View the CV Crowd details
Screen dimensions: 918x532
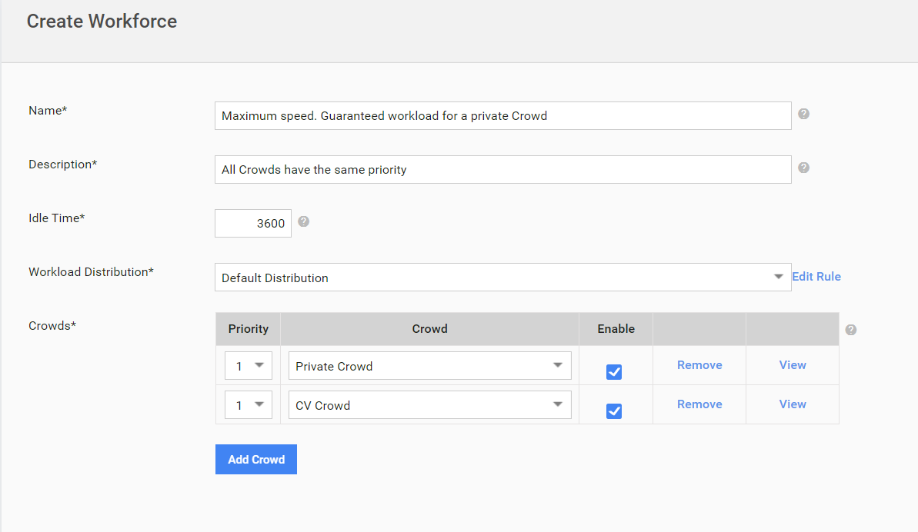coord(793,404)
